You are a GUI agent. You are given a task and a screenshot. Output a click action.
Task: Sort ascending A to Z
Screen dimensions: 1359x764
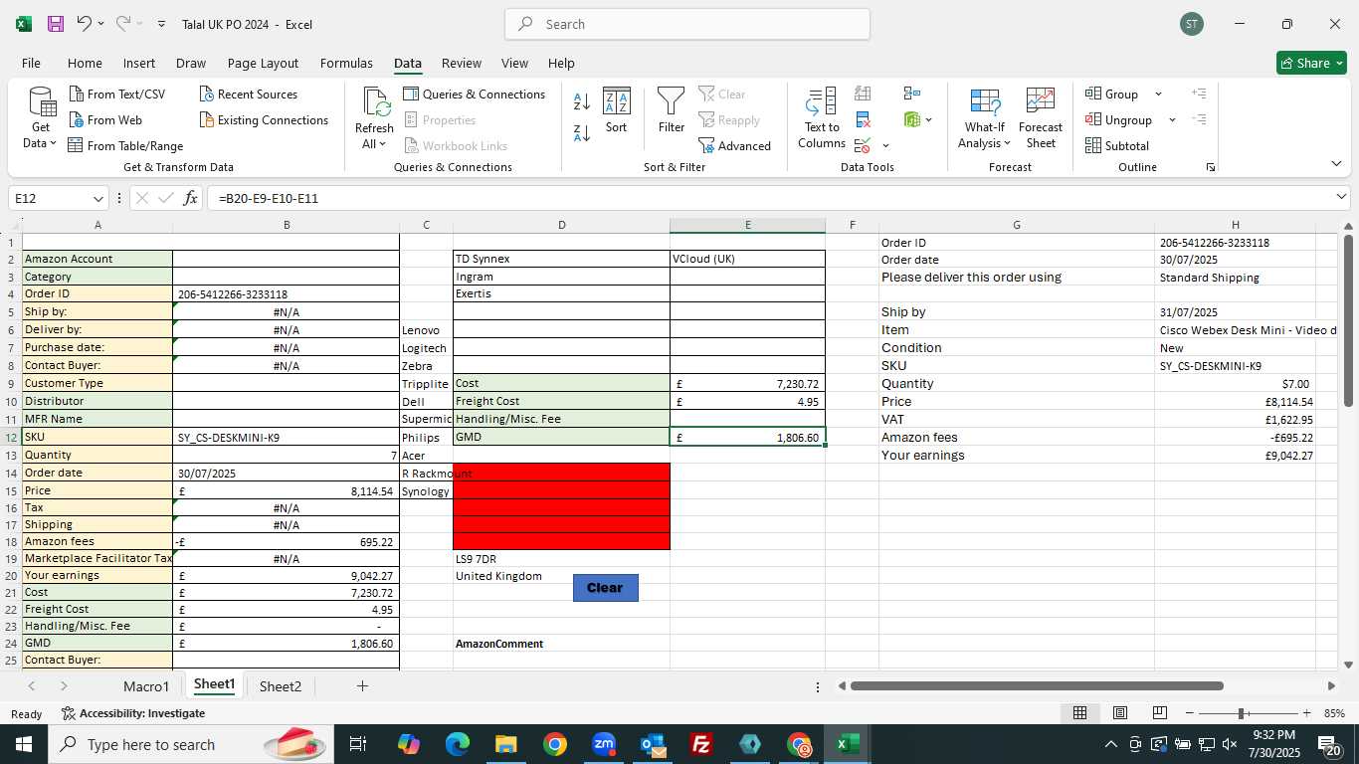582,100
